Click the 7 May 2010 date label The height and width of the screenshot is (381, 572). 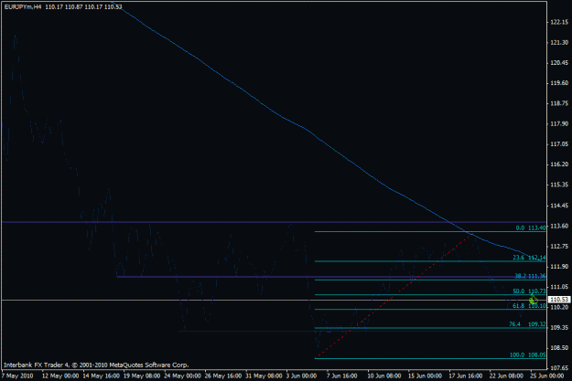tap(17, 376)
